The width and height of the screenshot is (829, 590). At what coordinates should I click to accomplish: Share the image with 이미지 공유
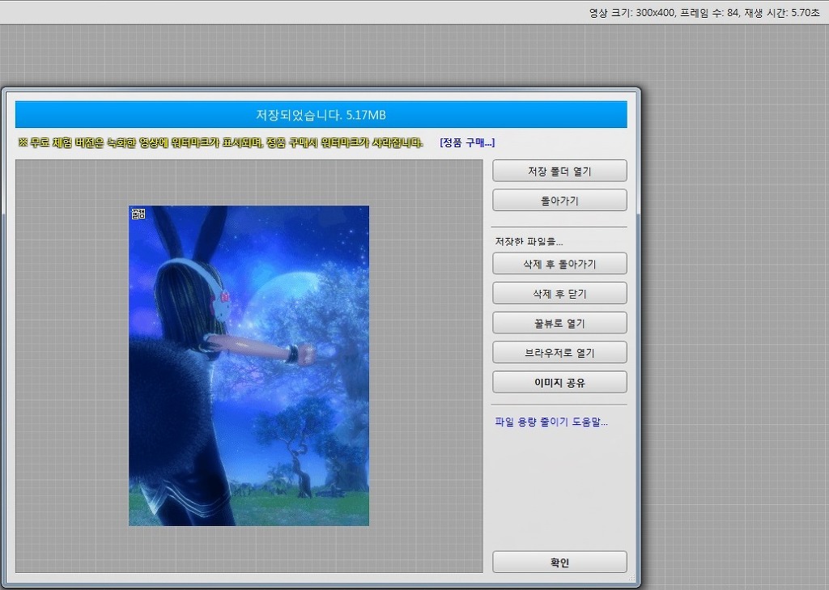pyautogui.click(x=559, y=382)
